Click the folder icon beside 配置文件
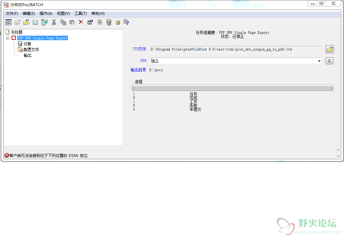The height and width of the screenshot is (238, 344). tap(20, 50)
